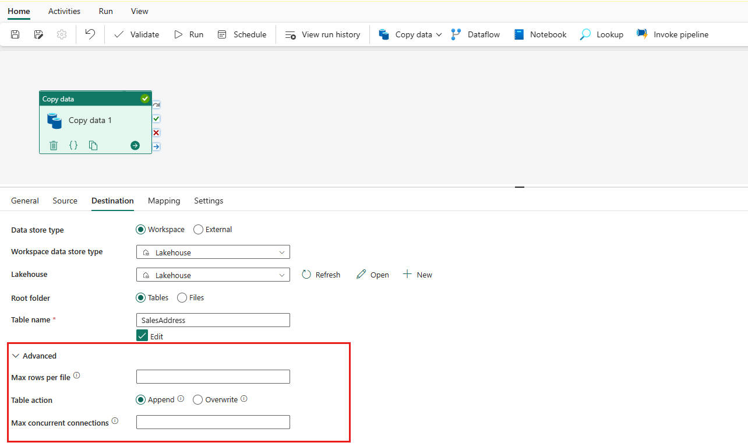748x446 pixels.
Task: Add a Lookup activity
Action: (x=602, y=34)
